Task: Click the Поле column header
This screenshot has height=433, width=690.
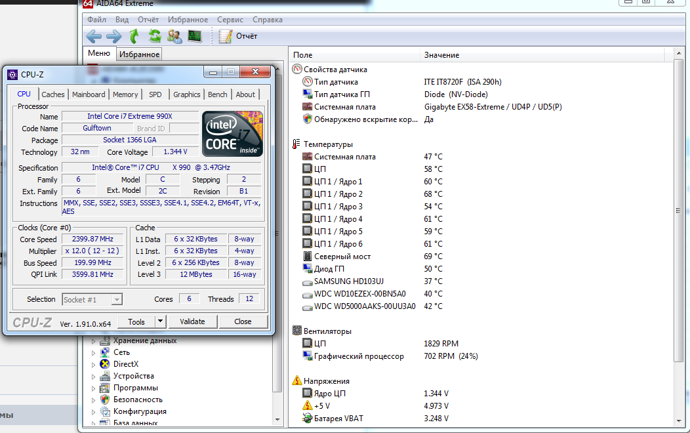Action: [355, 55]
